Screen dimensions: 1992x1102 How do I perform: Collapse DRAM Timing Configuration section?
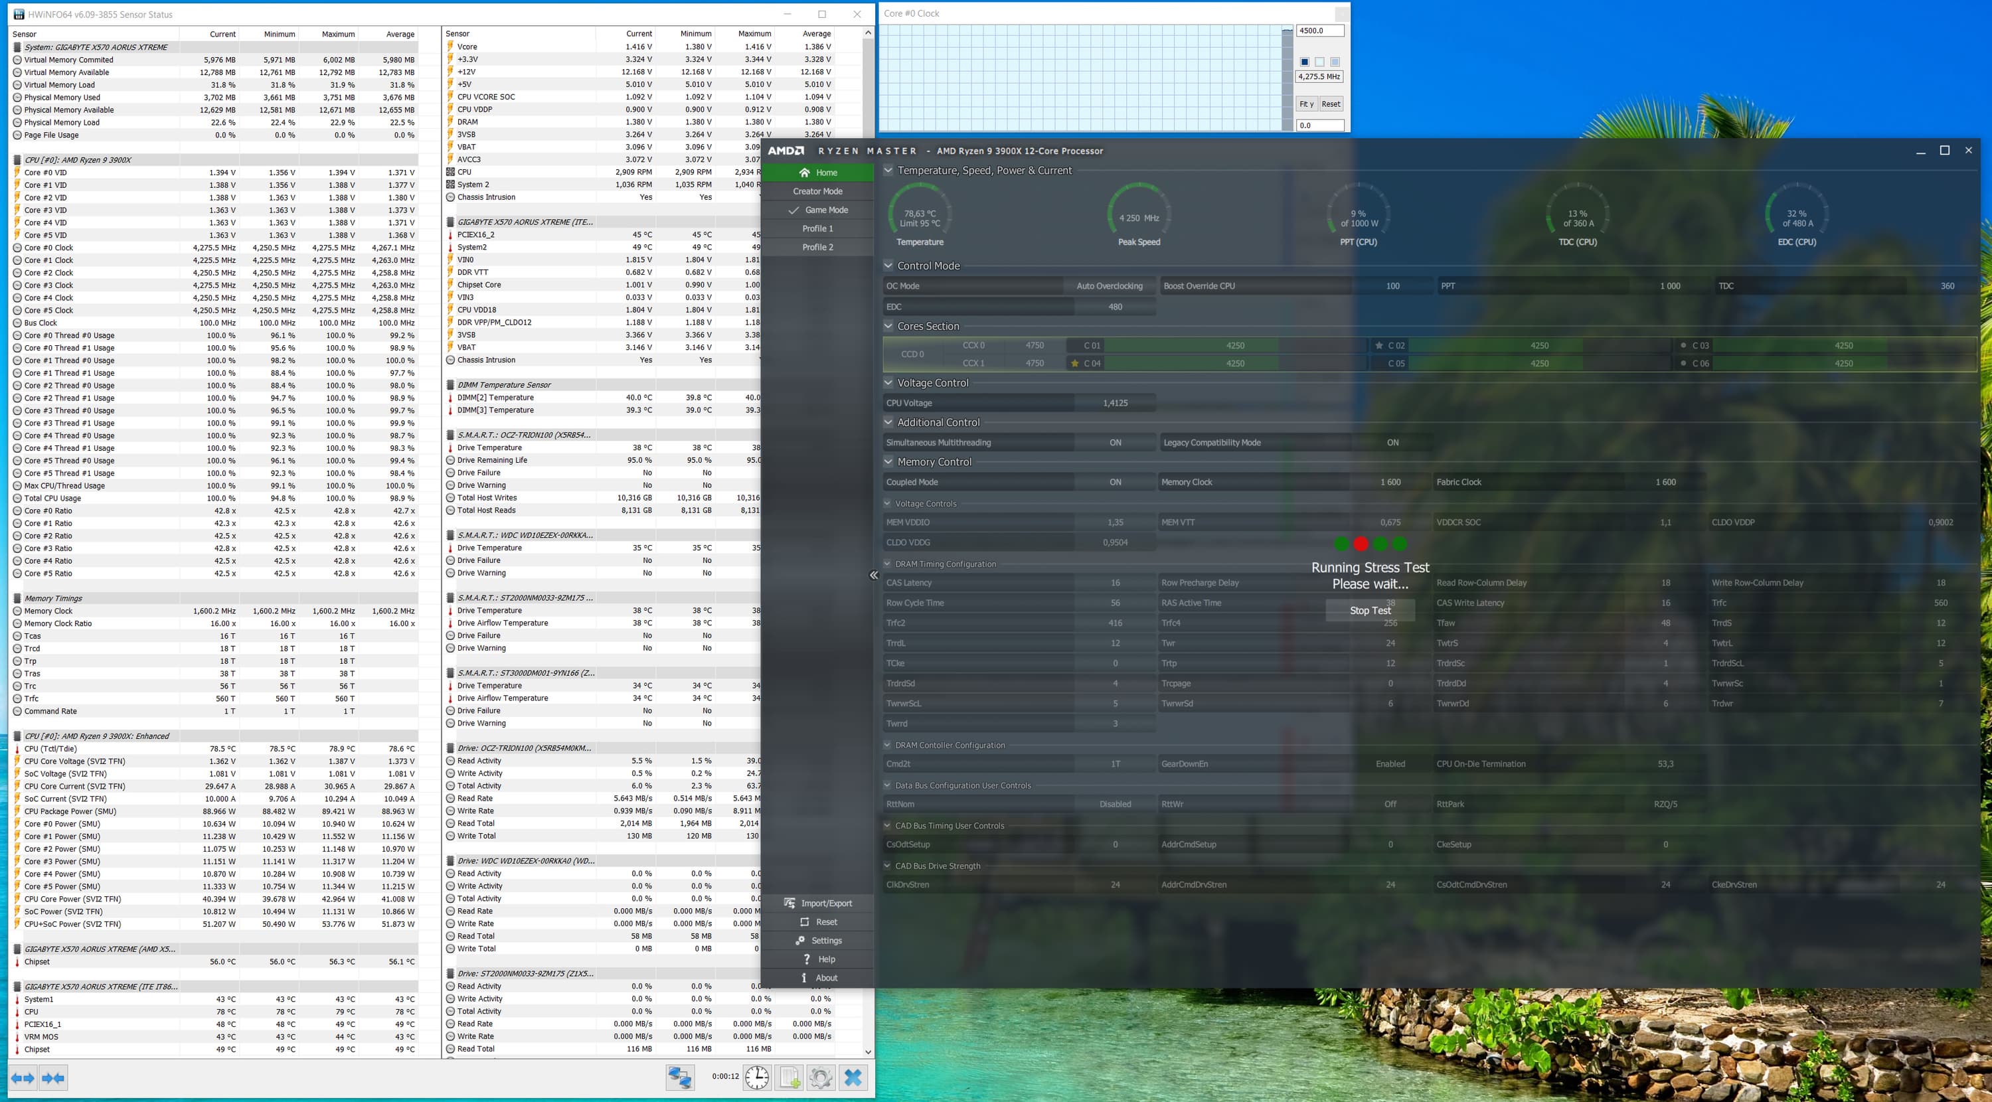click(888, 564)
